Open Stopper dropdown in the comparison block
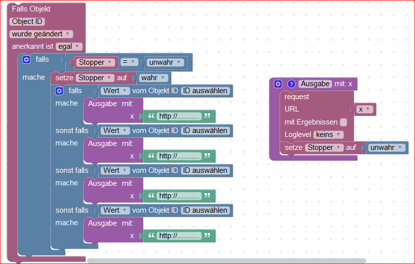The height and width of the screenshot is (264, 415). click(x=97, y=62)
